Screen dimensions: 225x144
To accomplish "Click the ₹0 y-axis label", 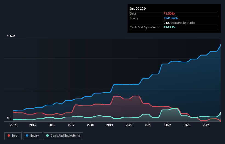I will click(x=8, y=118).
